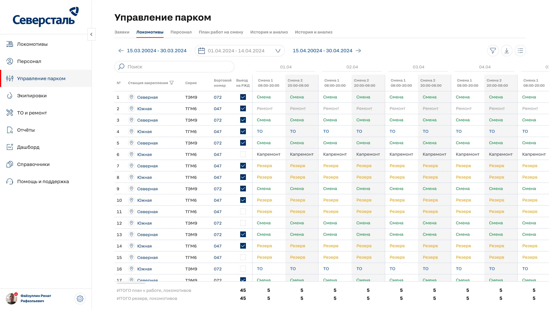Collapse the sidebar with the chevron button
Image resolution: width=549 pixels, height=309 pixels.
[91, 34]
